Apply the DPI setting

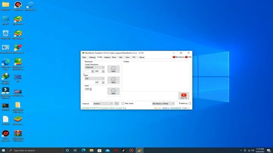pyautogui.click(x=113, y=80)
